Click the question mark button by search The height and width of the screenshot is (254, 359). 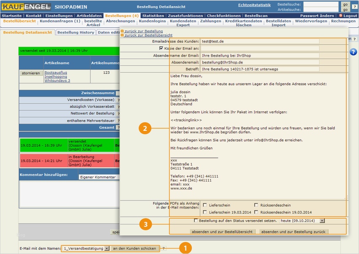[x=355, y=7]
